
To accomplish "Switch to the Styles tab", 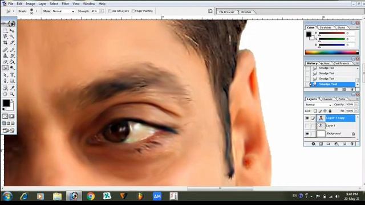I will click(x=341, y=27).
